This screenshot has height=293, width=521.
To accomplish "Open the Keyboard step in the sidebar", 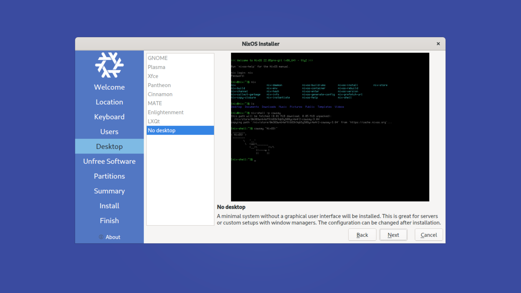I will [109, 117].
